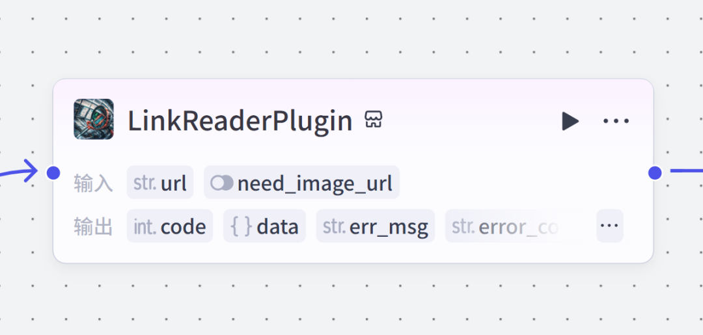703x335 pixels.
Task: Click the plugin store icon beside the title
Action: pyautogui.click(x=374, y=120)
